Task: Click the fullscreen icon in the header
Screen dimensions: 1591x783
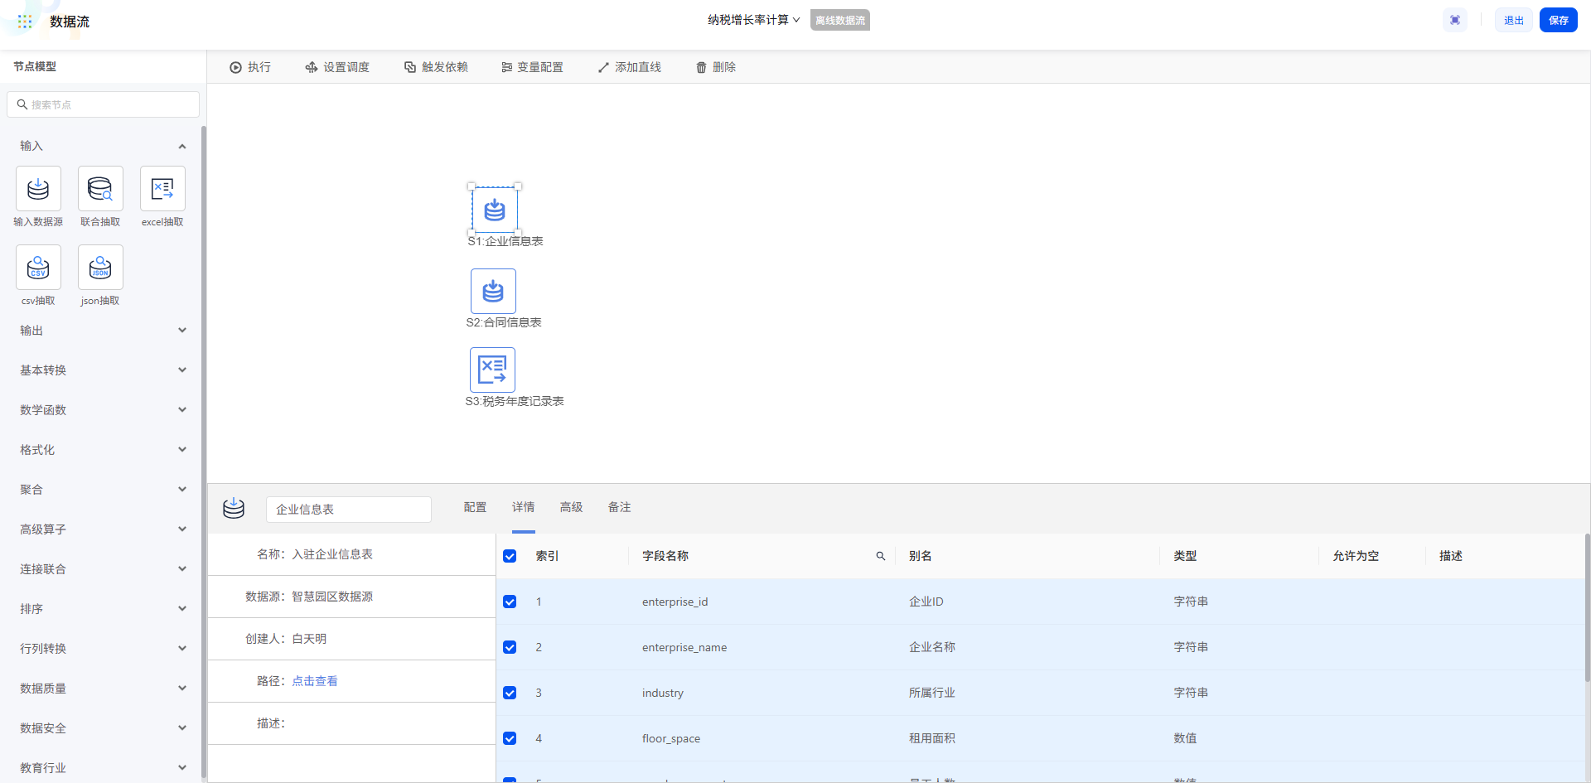Action: pos(1455,21)
